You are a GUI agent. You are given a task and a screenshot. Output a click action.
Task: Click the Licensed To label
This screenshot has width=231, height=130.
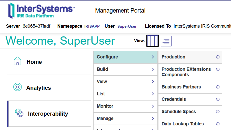coord(158,26)
